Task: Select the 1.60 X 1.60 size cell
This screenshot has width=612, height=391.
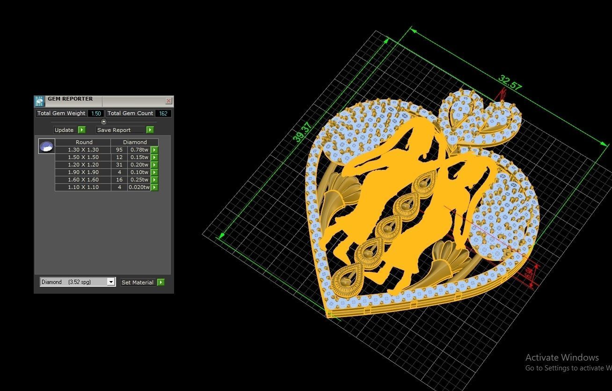Action: click(x=83, y=180)
